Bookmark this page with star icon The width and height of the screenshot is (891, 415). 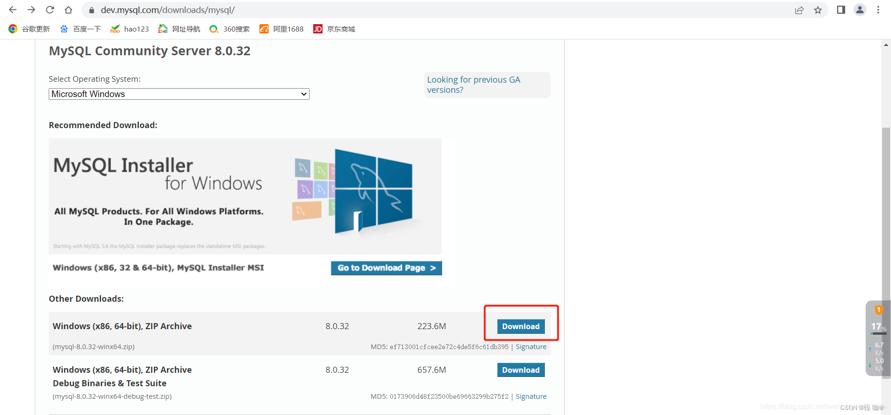pos(818,10)
